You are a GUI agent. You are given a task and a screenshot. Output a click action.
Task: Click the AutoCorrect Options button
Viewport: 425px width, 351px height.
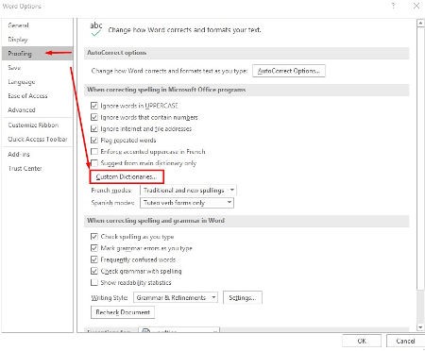coord(289,71)
